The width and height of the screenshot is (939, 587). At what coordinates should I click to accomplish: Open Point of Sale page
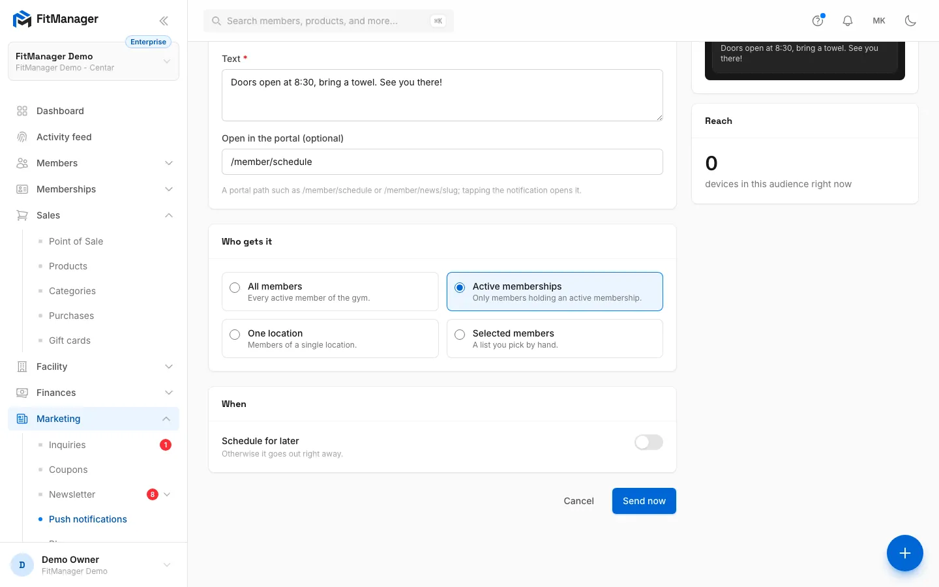click(x=76, y=241)
